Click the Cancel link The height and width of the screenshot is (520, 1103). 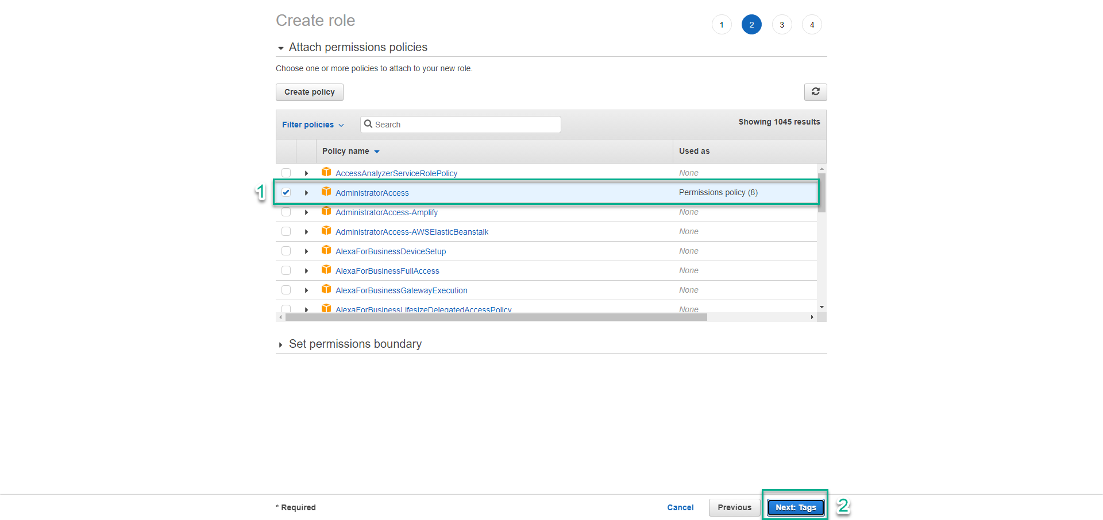680,507
